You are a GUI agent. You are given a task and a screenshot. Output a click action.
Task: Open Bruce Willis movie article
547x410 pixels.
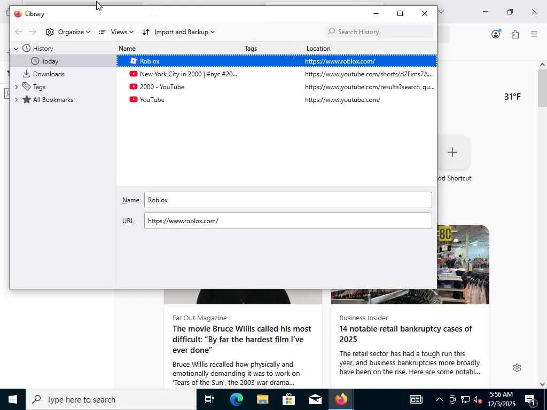click(241, 339)
